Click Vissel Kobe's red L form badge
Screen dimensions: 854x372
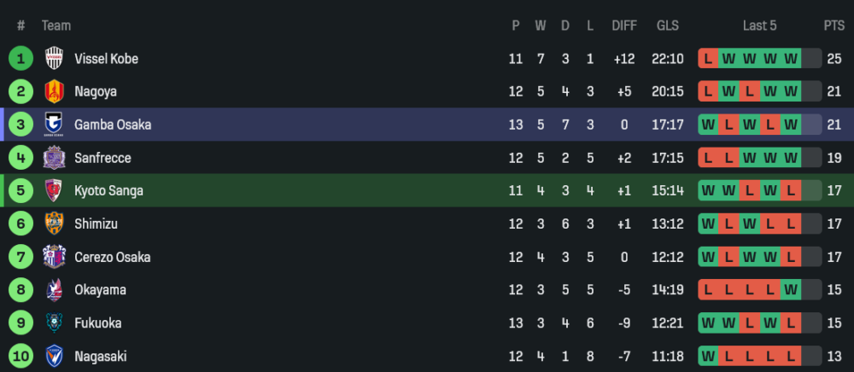(708, 59)
